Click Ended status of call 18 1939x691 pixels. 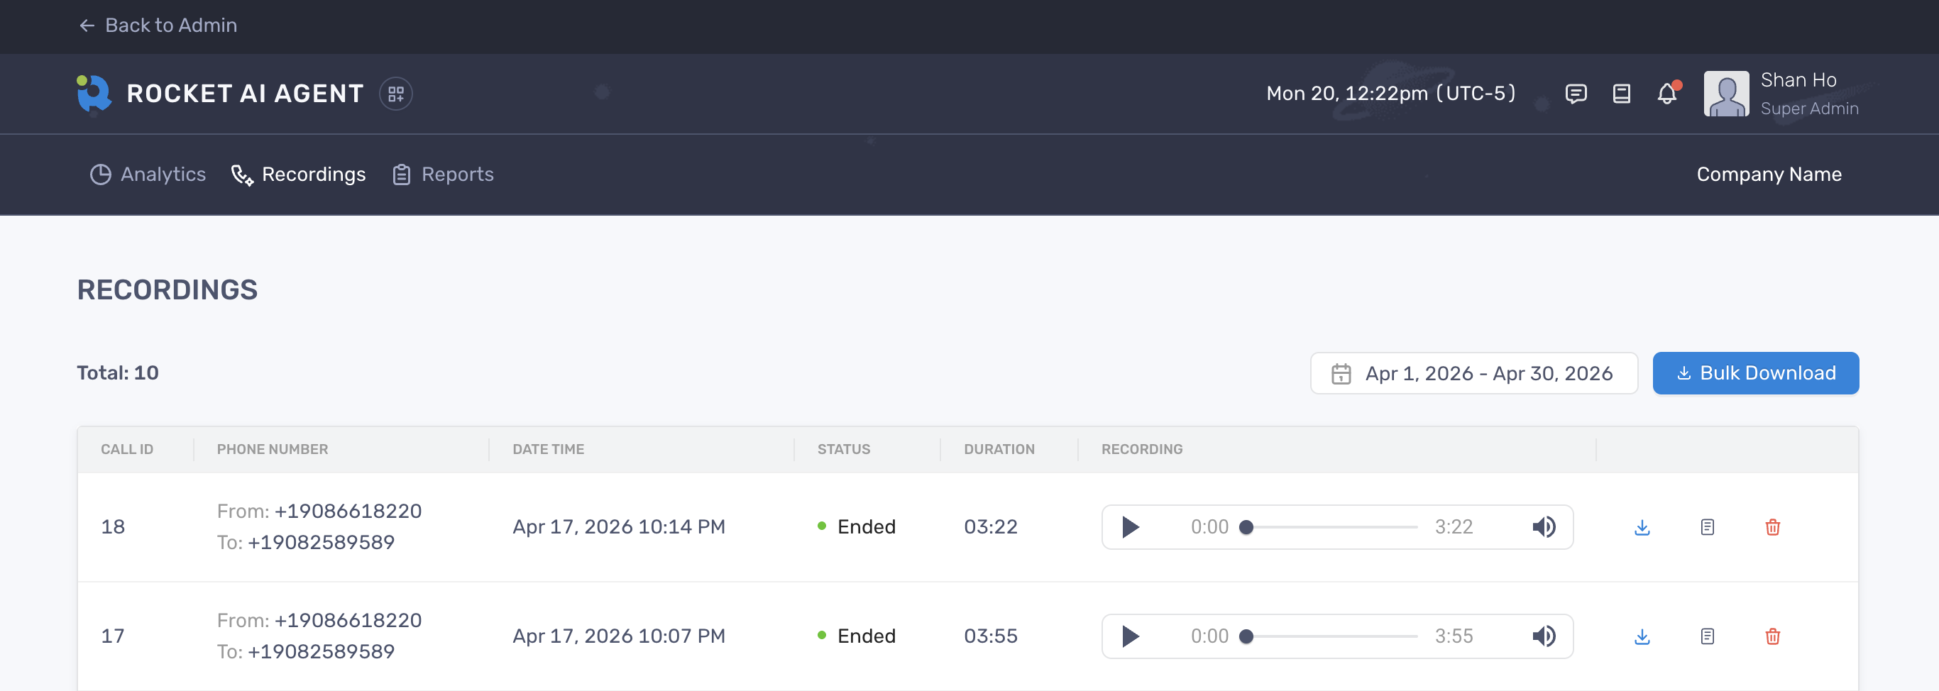pyautogui.click(x=857, y=527)
